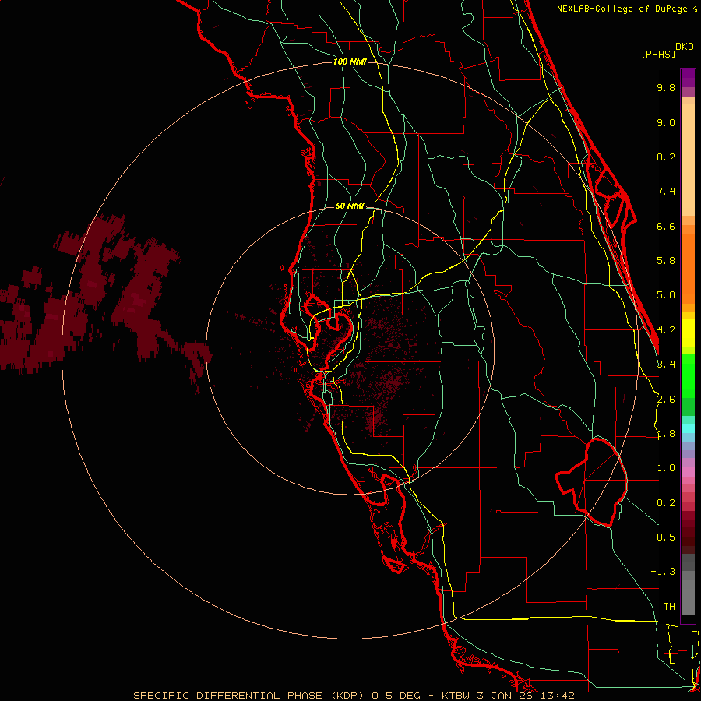Click the DKD legend title

pos(685,47)
